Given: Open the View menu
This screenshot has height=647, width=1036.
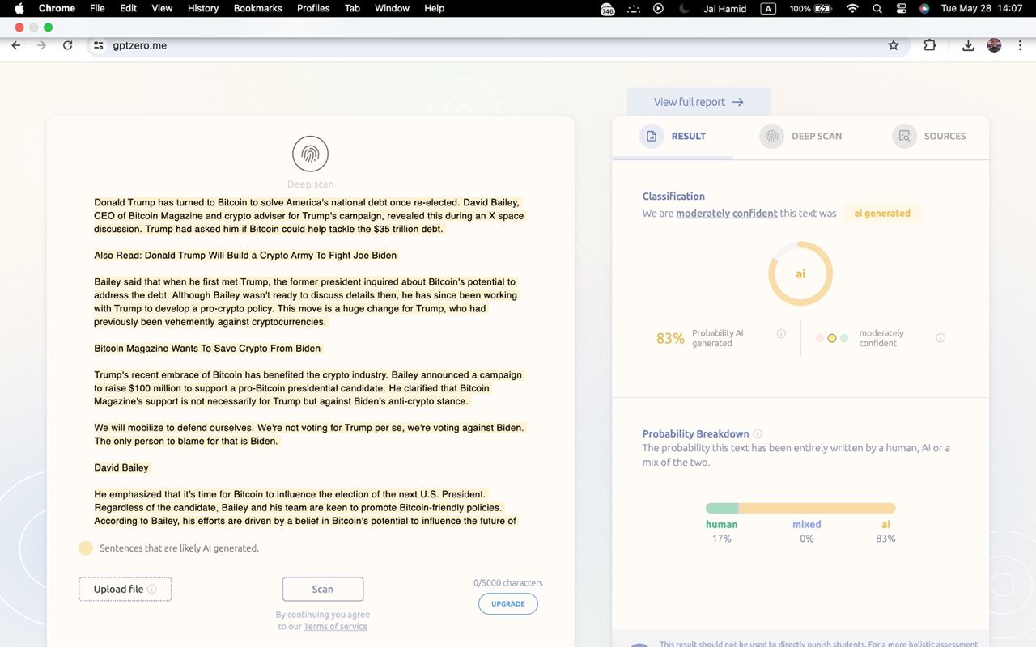Looking at the screenshot, I should [x=162, y=8].
